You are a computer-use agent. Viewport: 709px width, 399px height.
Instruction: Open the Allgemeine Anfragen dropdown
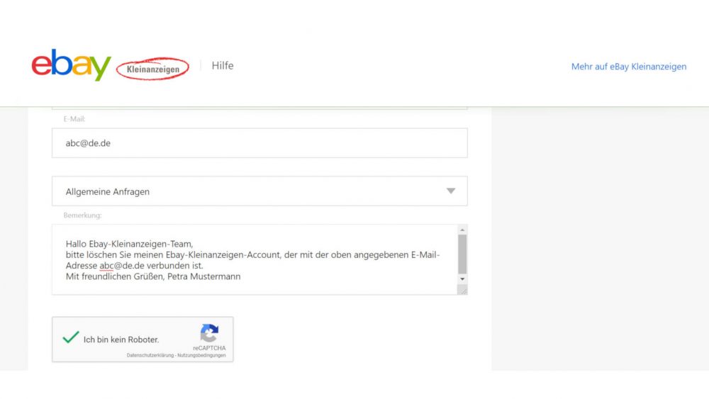pos(259,191)
